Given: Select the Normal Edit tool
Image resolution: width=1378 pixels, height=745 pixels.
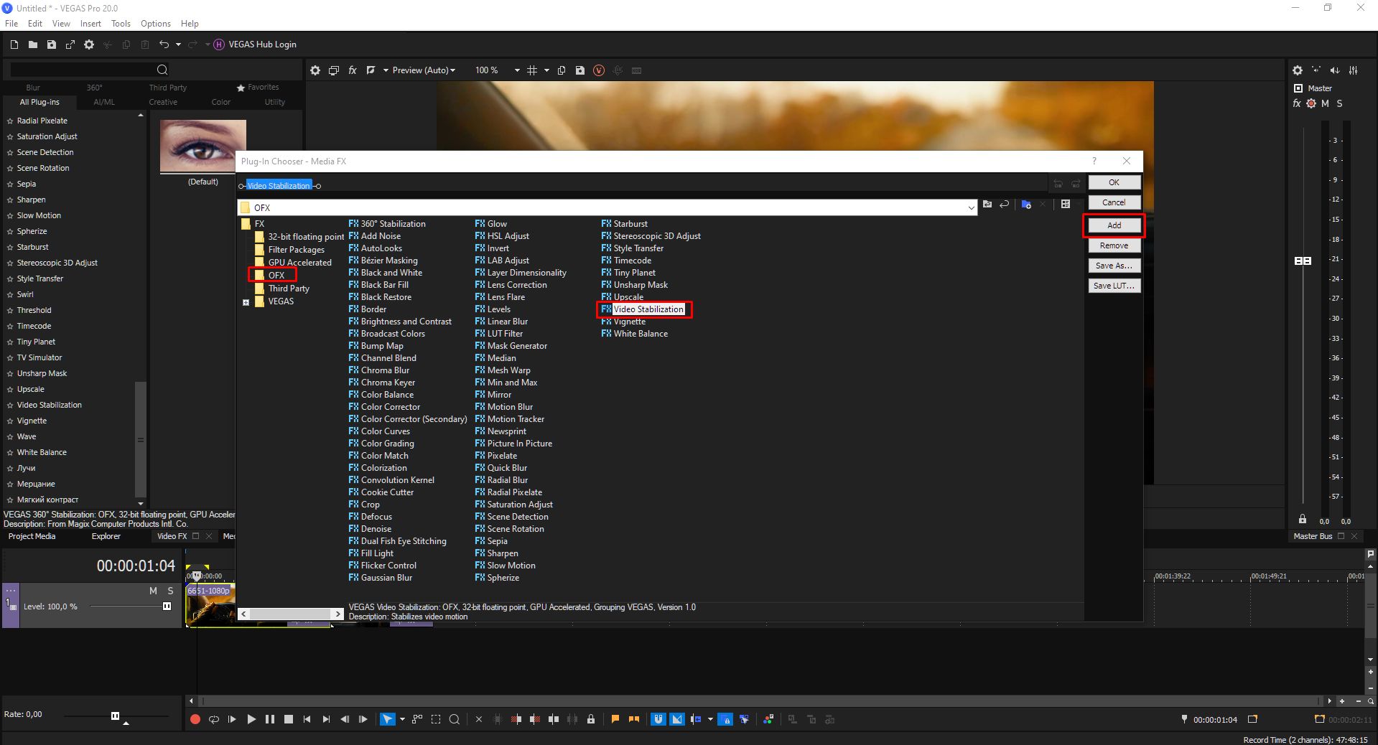Looking at the screenshot, I should coord(387,719).
